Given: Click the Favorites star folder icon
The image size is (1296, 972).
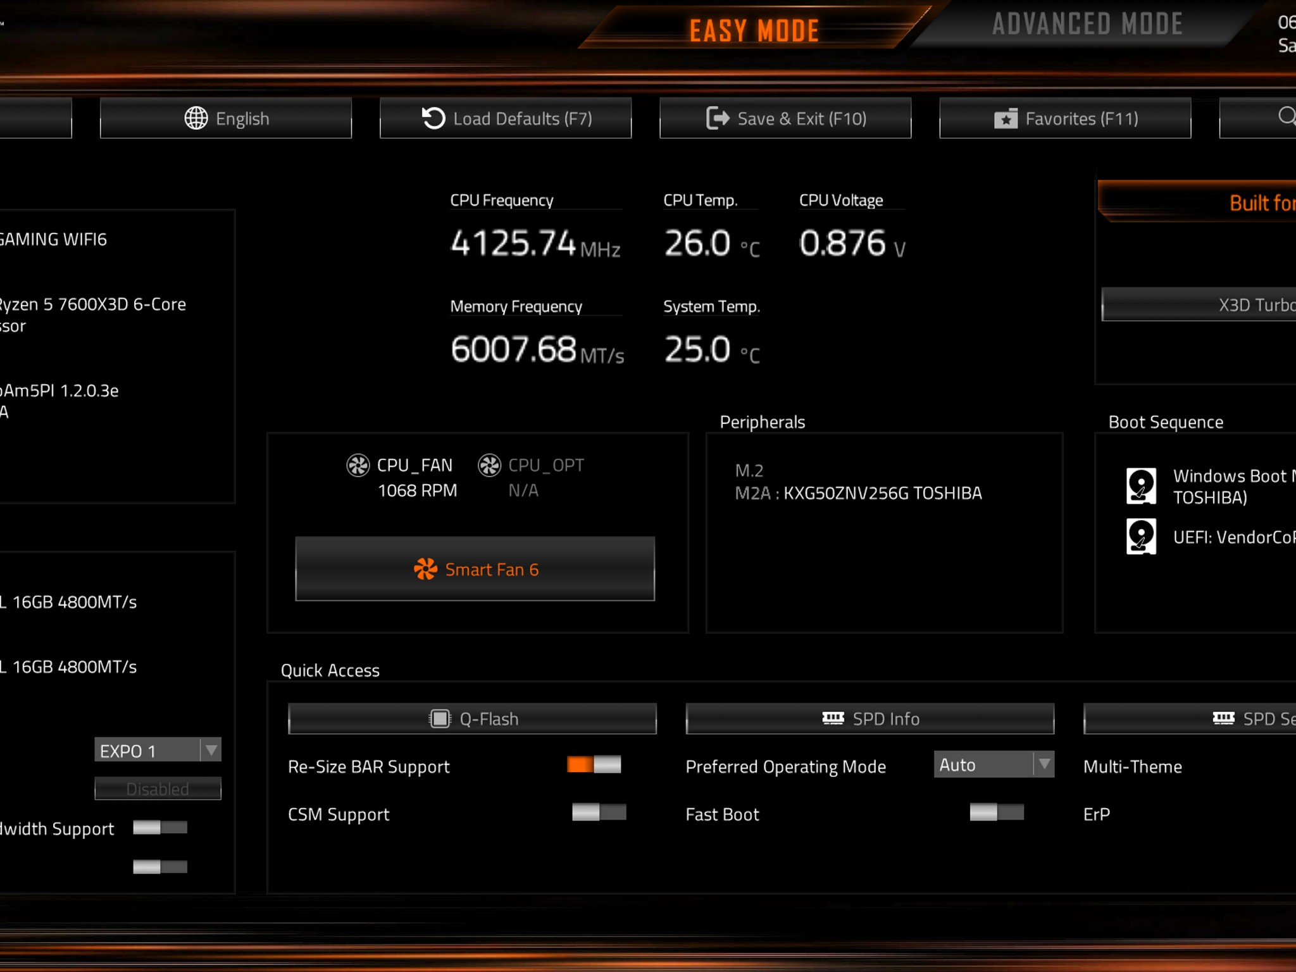Looking at the screenshot, I should (1006, 118).
